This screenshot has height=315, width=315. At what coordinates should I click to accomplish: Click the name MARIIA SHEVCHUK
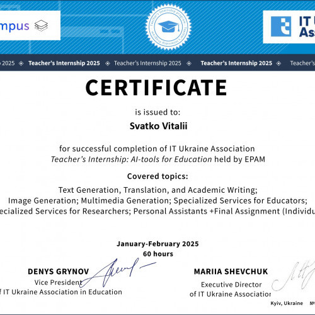click(231, 272)
